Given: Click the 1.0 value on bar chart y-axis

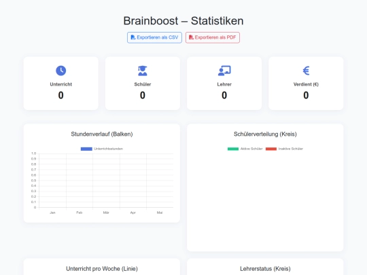Looking at the screenshot, I should (34, 153).
